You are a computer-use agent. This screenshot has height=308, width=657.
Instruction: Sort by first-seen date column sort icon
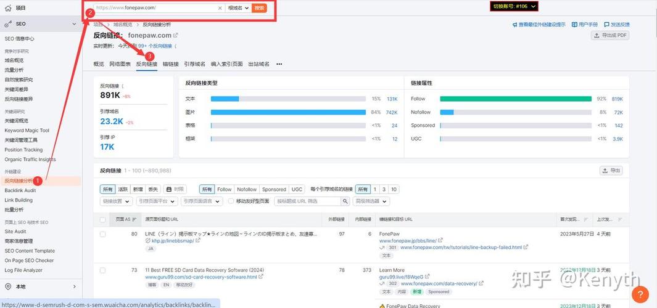[586, 219]
